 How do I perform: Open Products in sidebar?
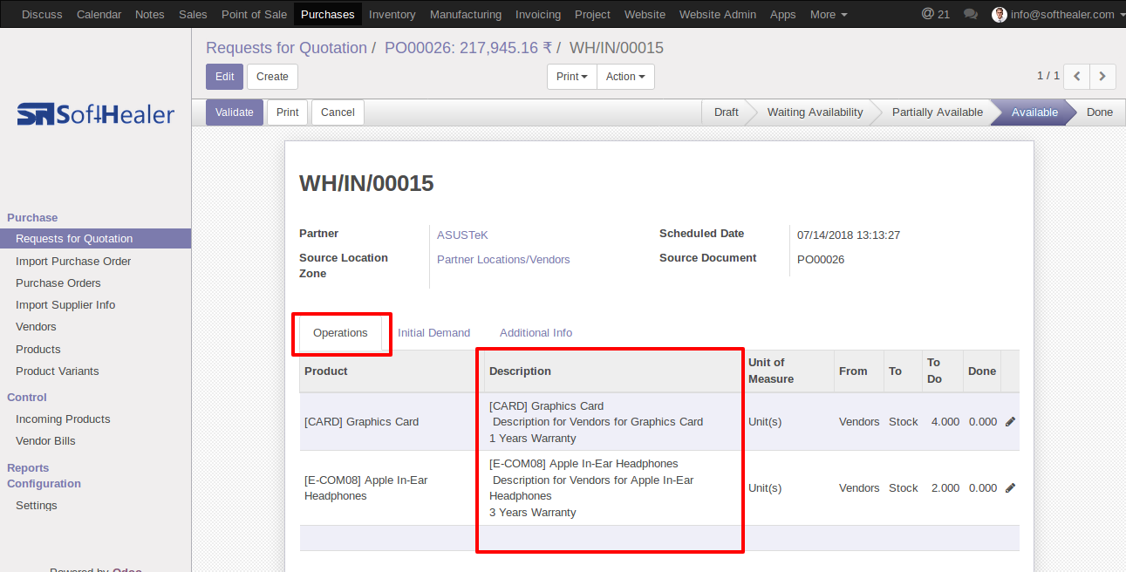[38, 350]
